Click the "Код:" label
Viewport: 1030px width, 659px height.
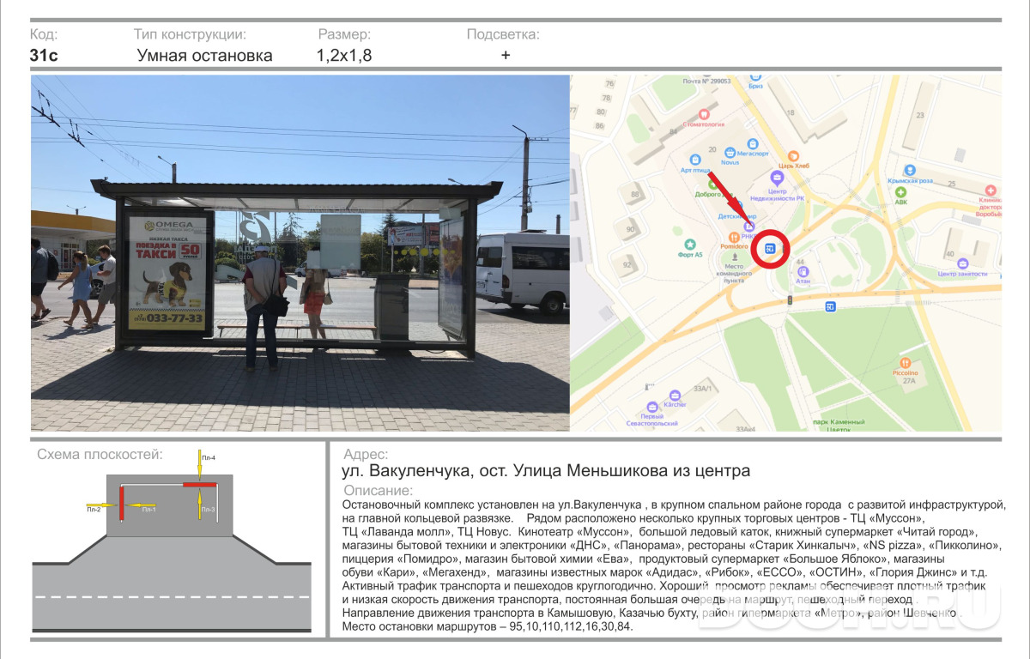tap(44, 34)
